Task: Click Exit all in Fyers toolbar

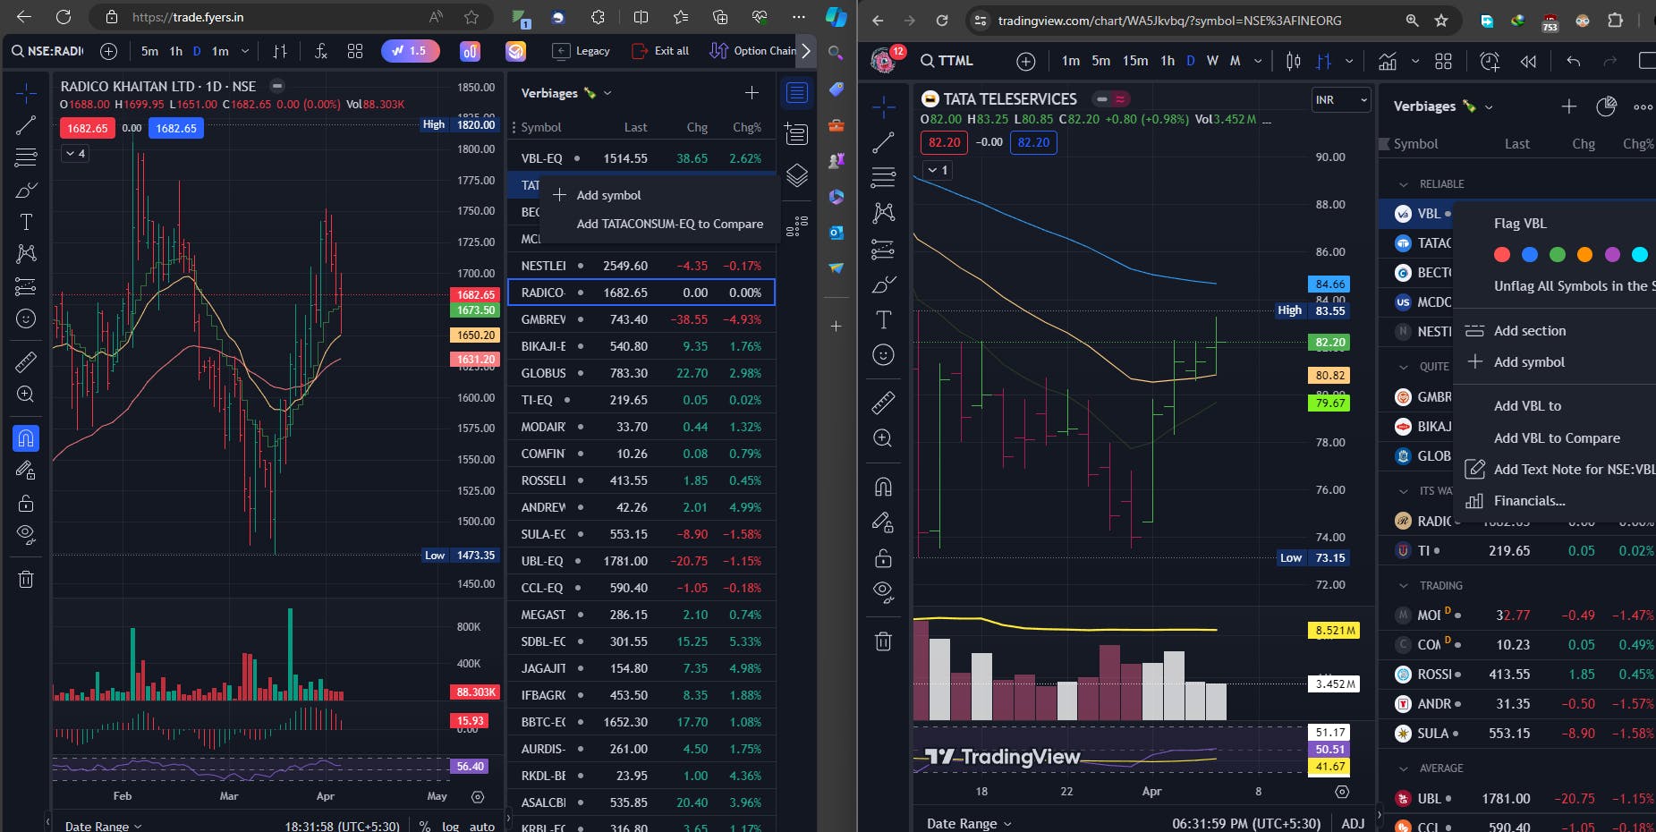Action: (660, 51)
